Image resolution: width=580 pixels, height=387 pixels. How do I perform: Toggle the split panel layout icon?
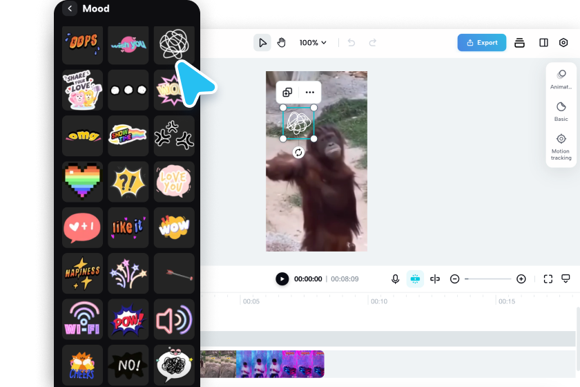543,43
